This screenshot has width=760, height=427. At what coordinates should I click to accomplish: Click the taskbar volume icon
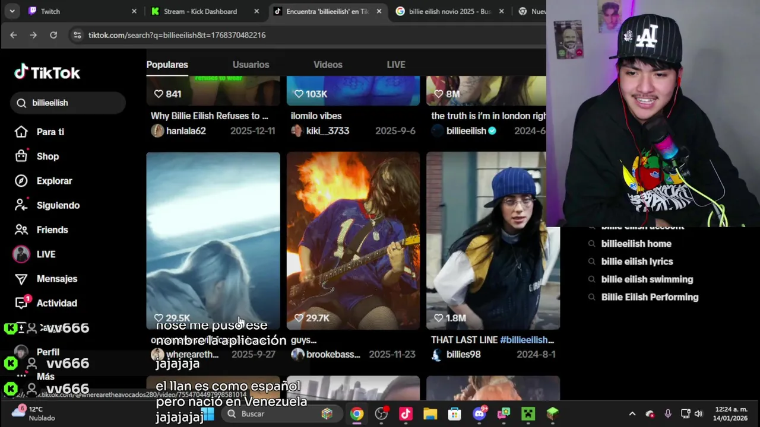[x=699, y=414]
